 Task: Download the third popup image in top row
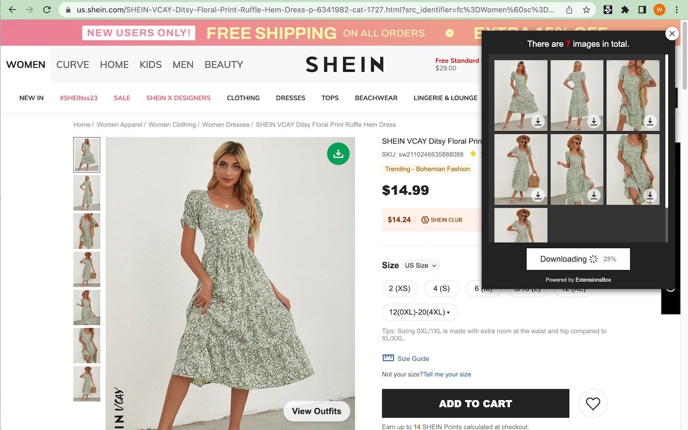click(x=650, y=121)
